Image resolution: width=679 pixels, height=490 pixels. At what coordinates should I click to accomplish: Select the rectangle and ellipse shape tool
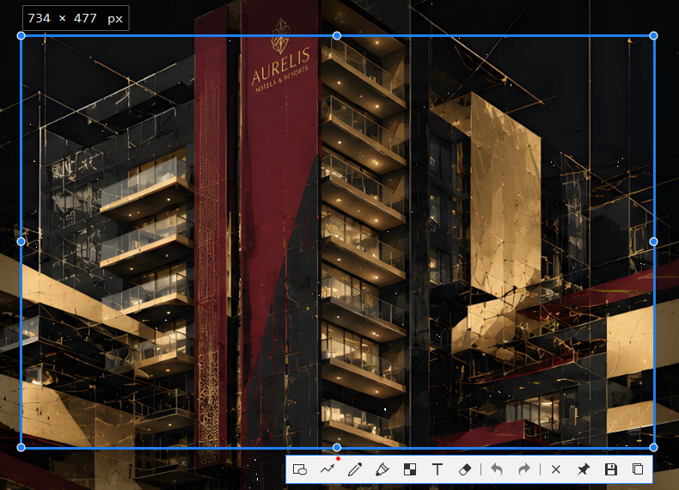[300, 469]
